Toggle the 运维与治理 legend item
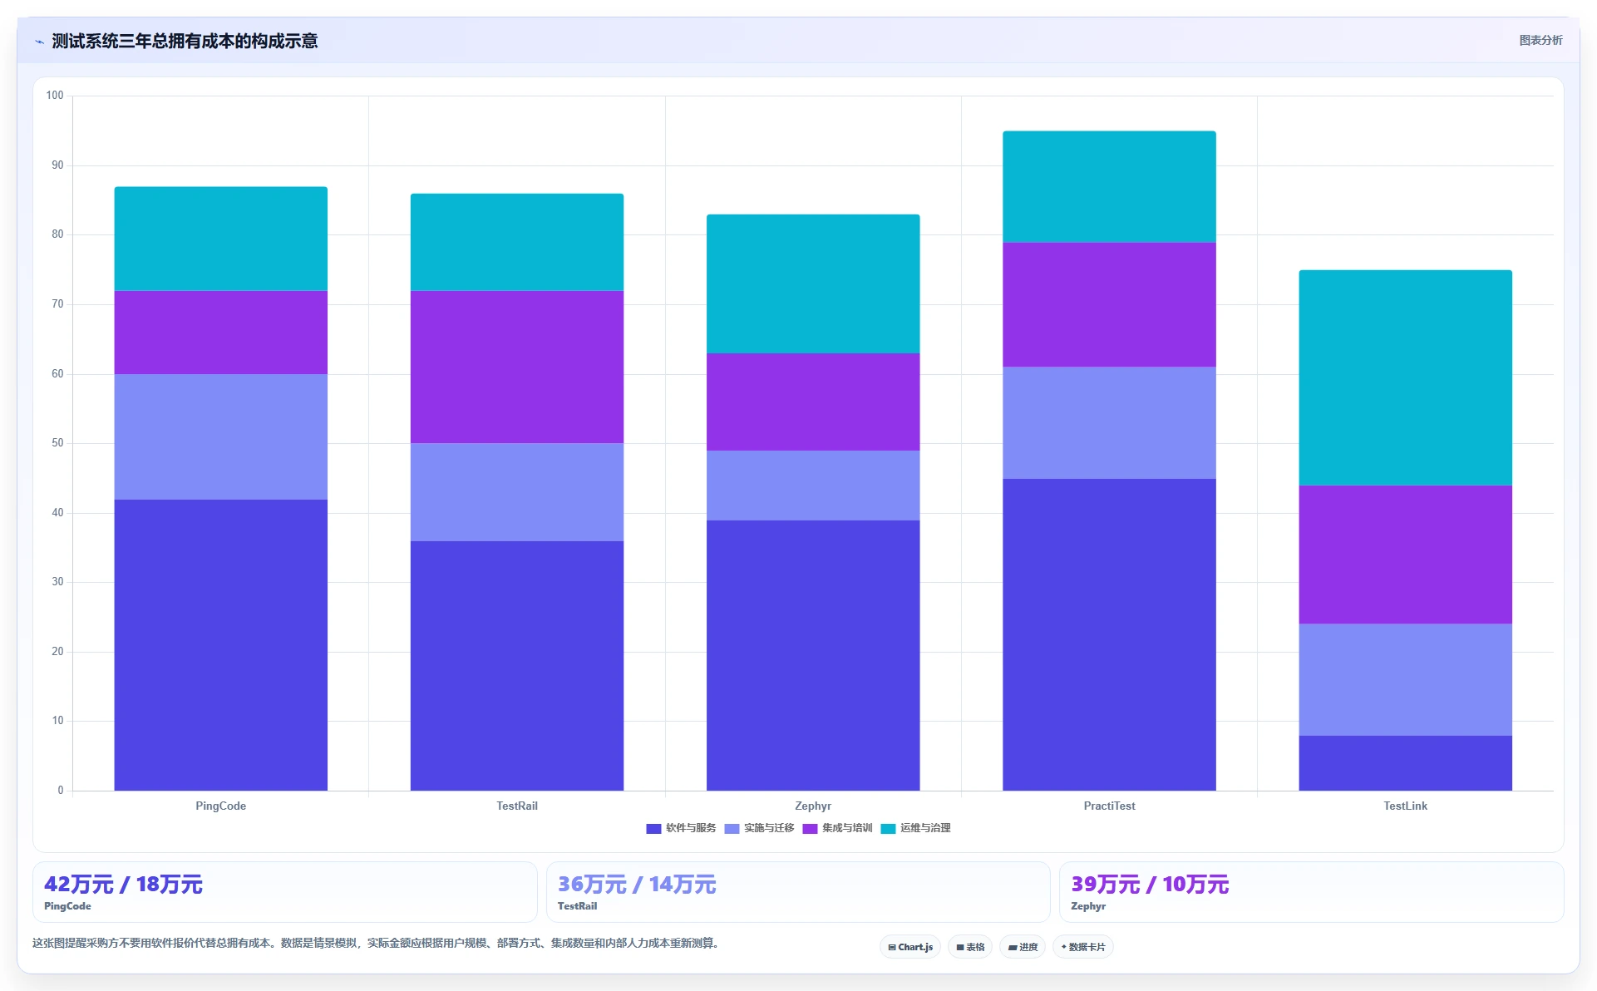Image resolution: width=1597 pixels, height=991 pixels. (x=915, y=828)
